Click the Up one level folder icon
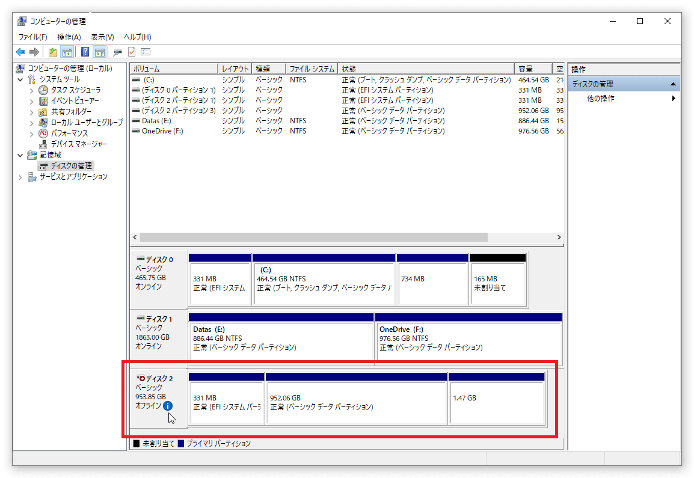 pyautogui.click(x=53, y=52)
